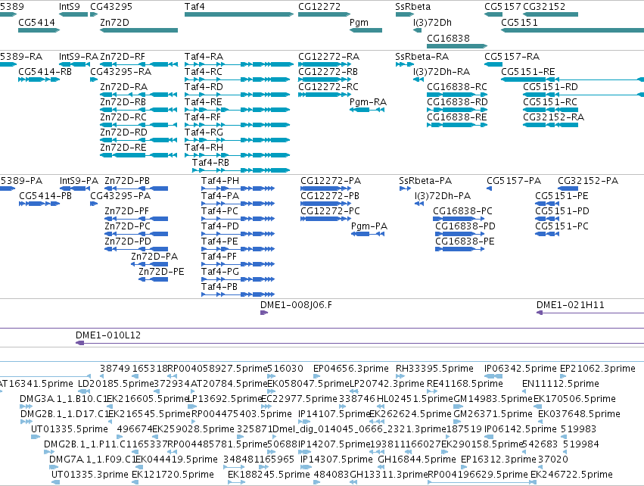Select the CG5151 gene label
This screenshot has height=486, width=644.
(x=520, y=22)
